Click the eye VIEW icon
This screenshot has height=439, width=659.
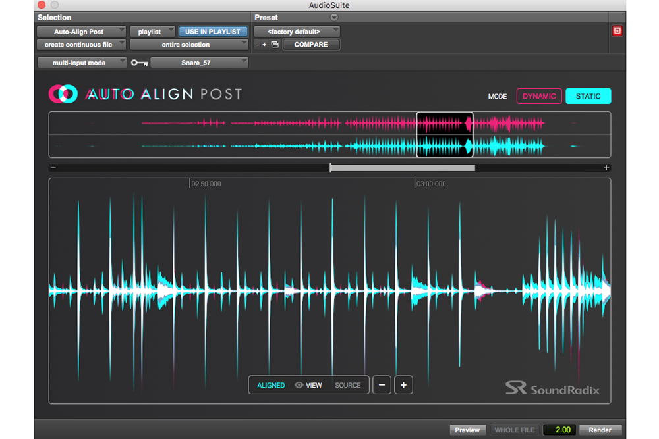299,385
